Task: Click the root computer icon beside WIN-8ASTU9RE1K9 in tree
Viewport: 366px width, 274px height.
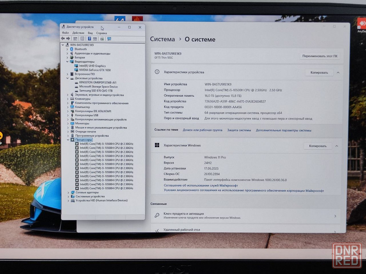Action: (x=67, y=45)
